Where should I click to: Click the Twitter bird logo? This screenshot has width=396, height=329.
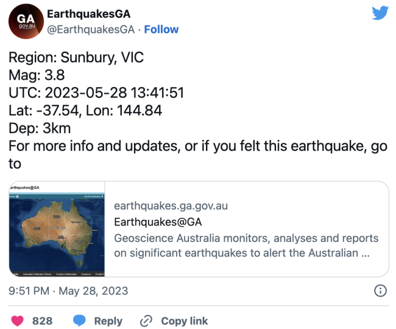(x=380, y=13)
